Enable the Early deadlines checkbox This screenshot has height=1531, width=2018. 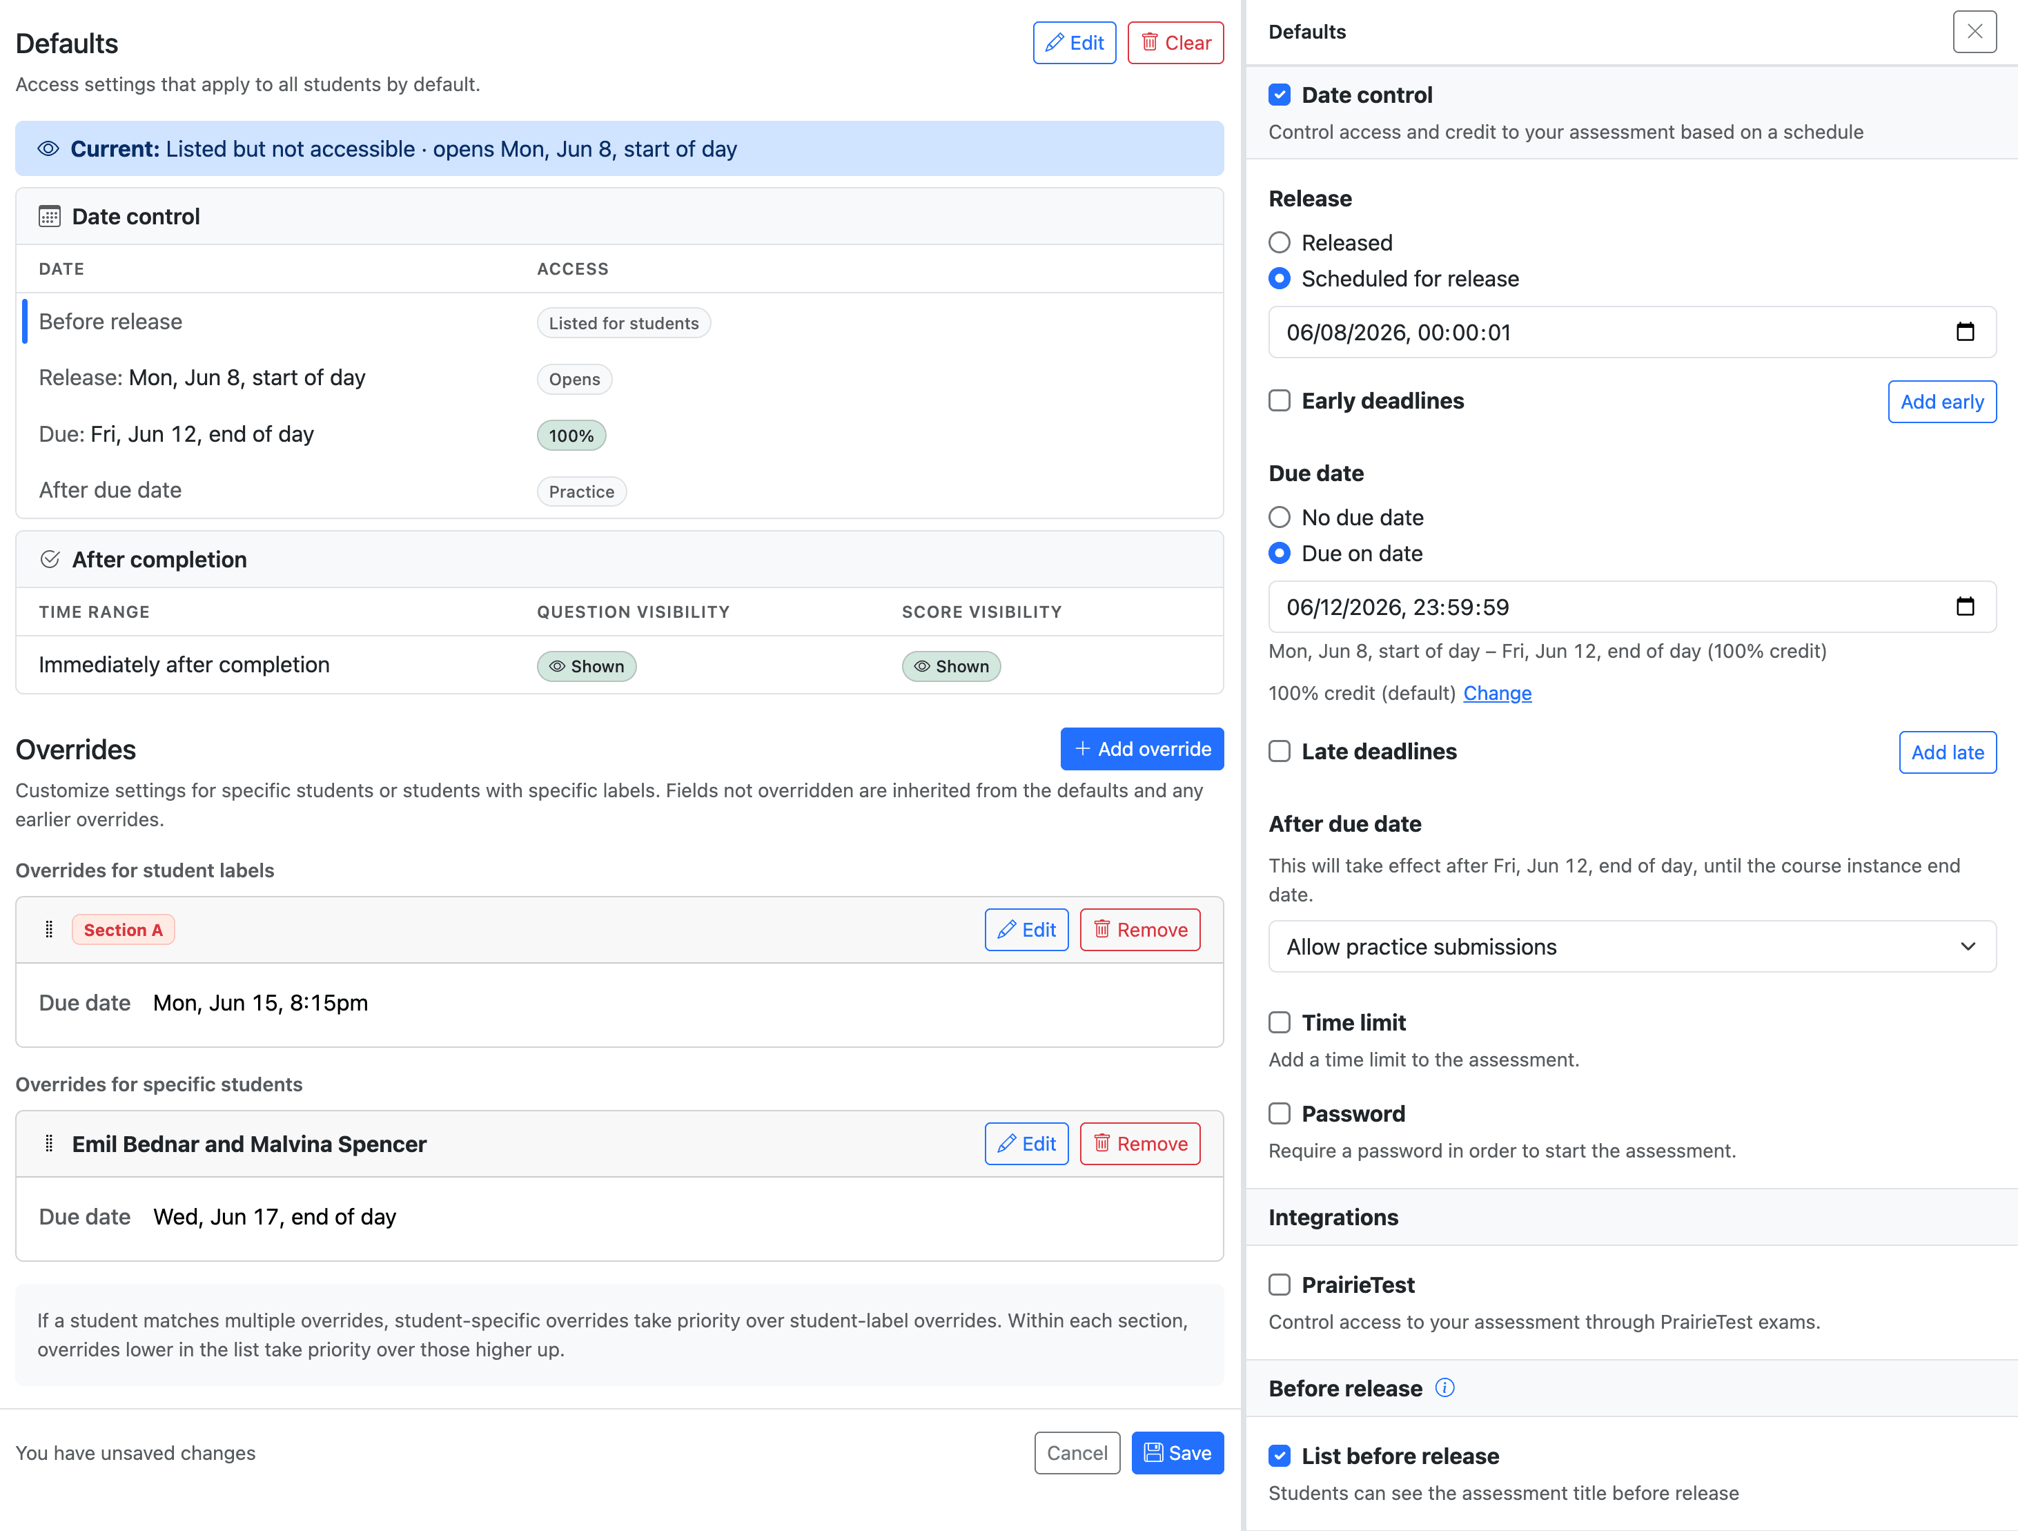pyautogui.click(x=1279, y=400)
